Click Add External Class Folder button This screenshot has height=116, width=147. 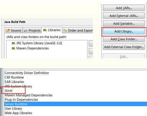click(124, 47)
